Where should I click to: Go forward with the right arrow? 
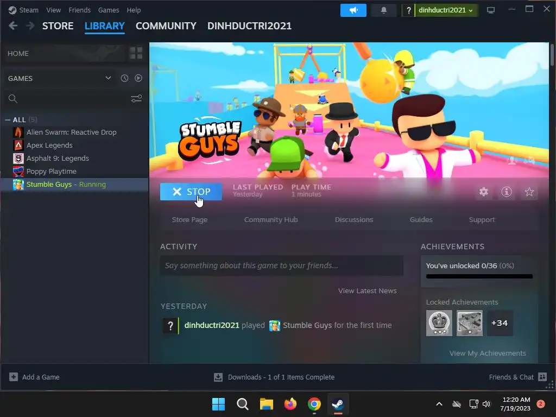pos(30,26)
